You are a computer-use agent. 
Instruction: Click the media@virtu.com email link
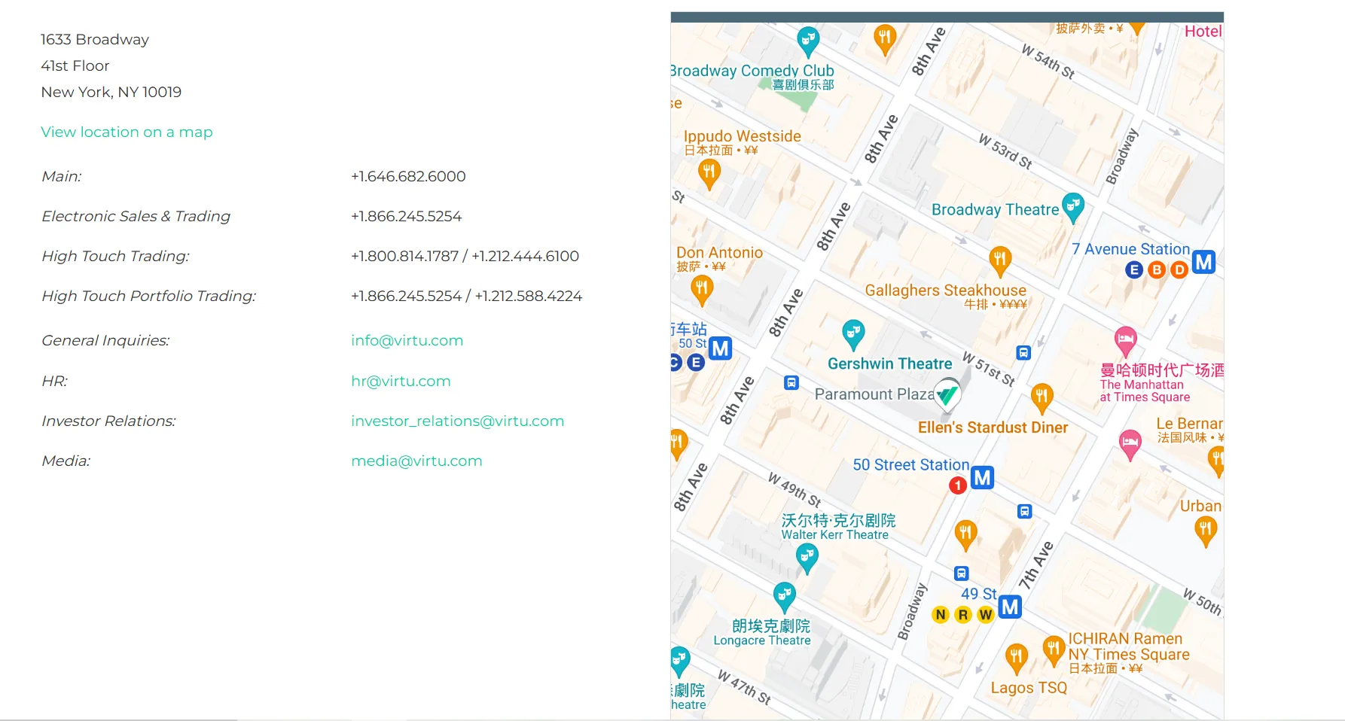pyautogui.click(x=416, y=461)
